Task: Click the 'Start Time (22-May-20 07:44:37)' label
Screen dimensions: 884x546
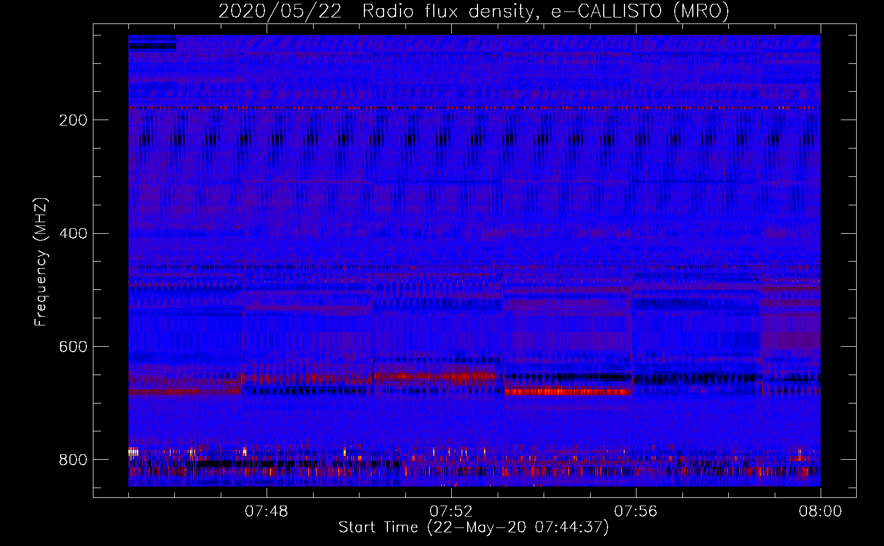Action: (474, 527)
